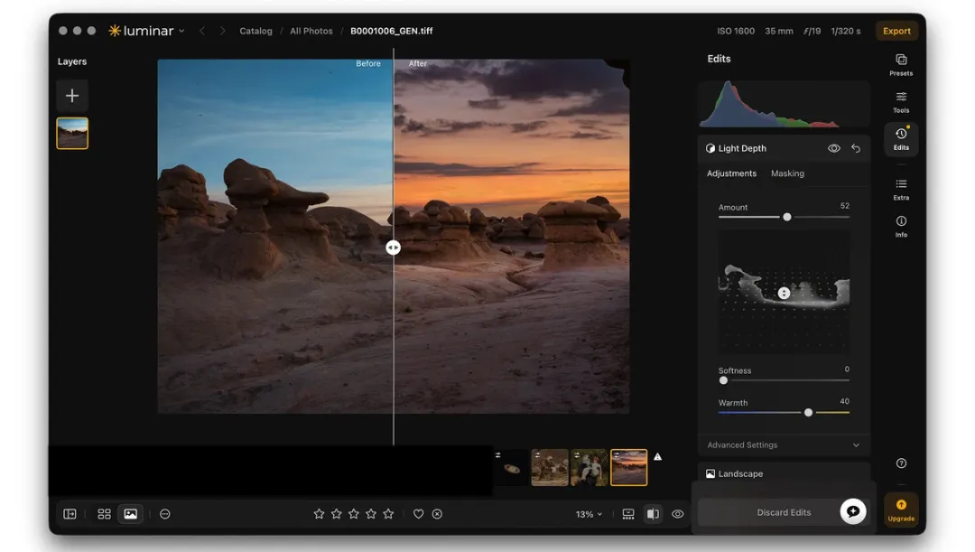975x552 pixels.
Task: Toggle original preview eye in bottom bar
Action: click(x=678, y=514)
